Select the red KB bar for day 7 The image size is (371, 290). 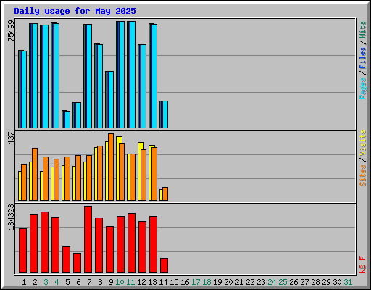(88, 239)
